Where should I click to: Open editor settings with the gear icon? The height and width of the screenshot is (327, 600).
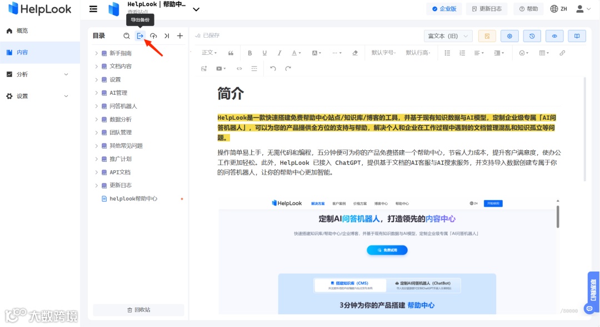tap(509, 35)
